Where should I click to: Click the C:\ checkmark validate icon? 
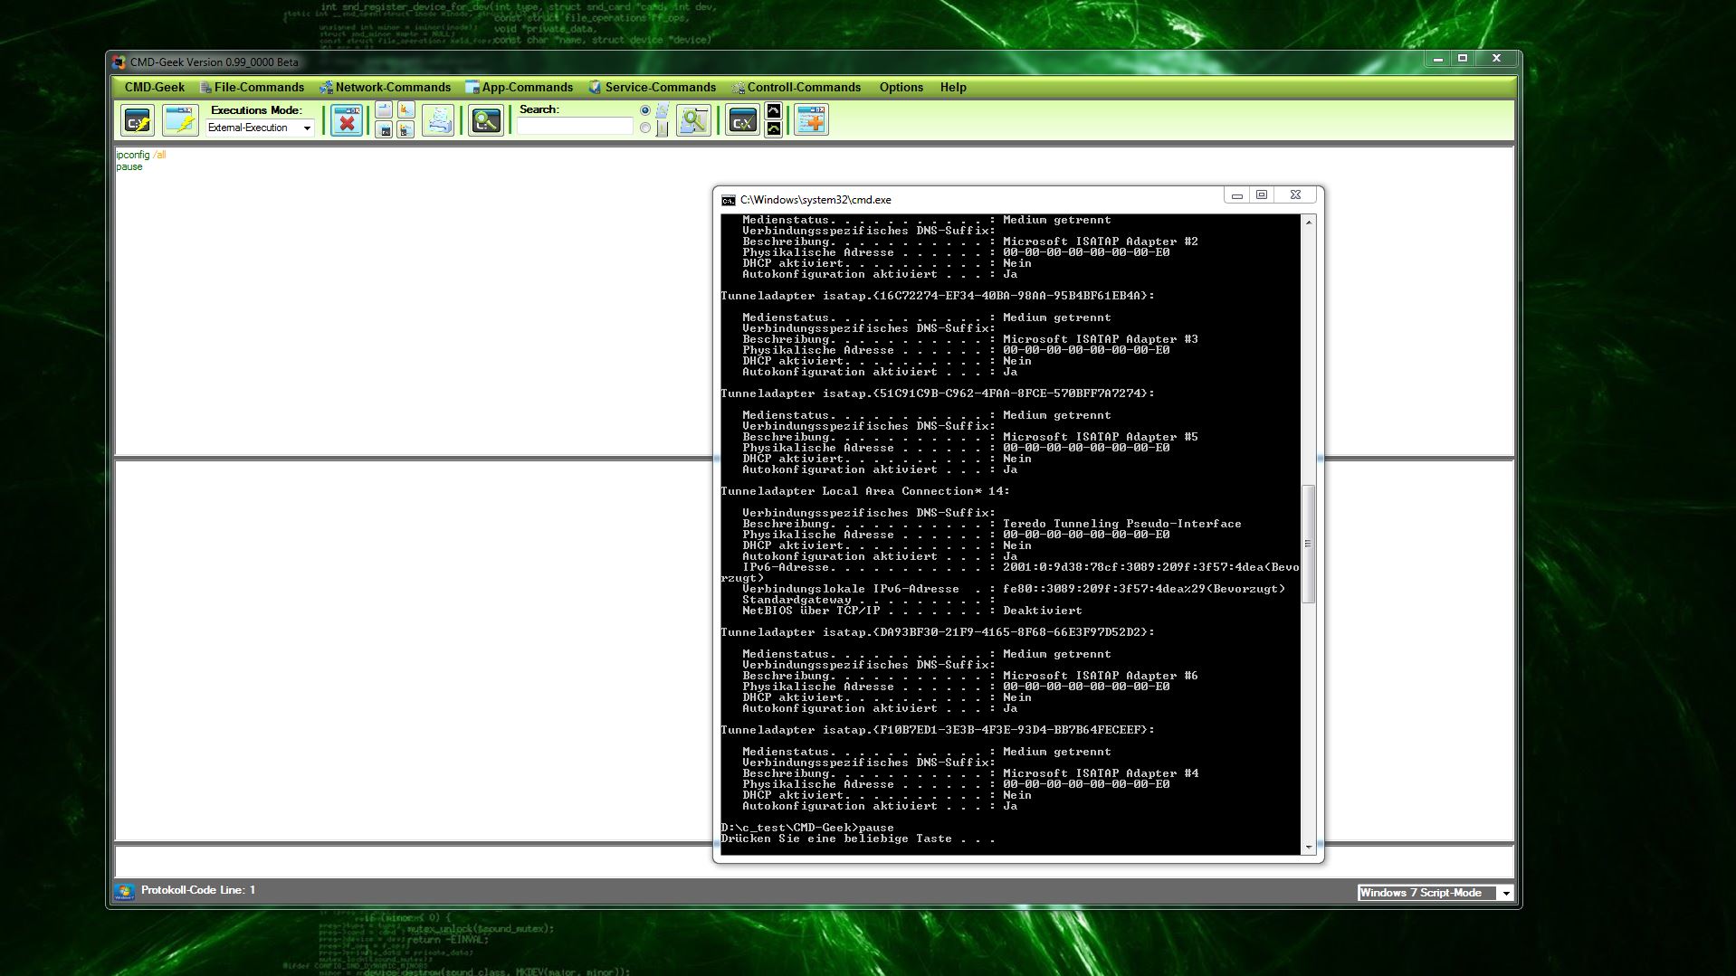click(742, 120)
